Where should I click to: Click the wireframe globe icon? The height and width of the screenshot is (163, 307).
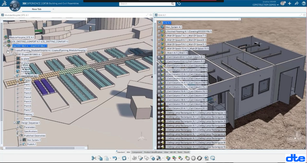pyautogui.click(x=193, y=158)
